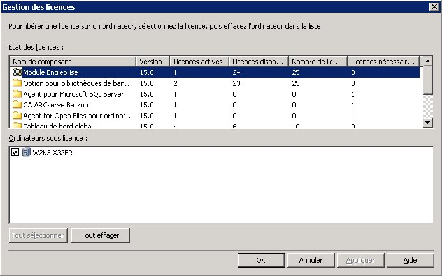Select Agent pour Microsoft SQL Server row
Viewport: 442px width, 276px height.
(215, 93)
